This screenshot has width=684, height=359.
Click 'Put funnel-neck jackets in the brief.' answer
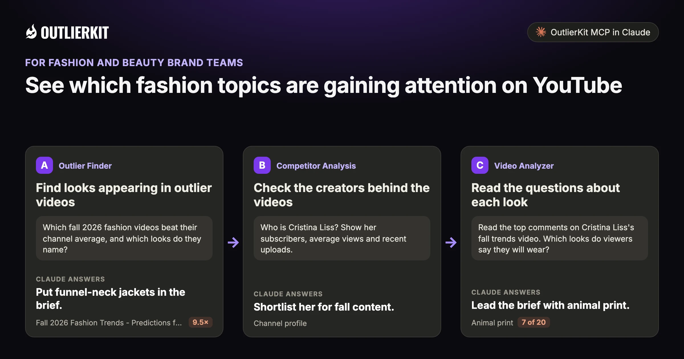[x=111, y=299]
